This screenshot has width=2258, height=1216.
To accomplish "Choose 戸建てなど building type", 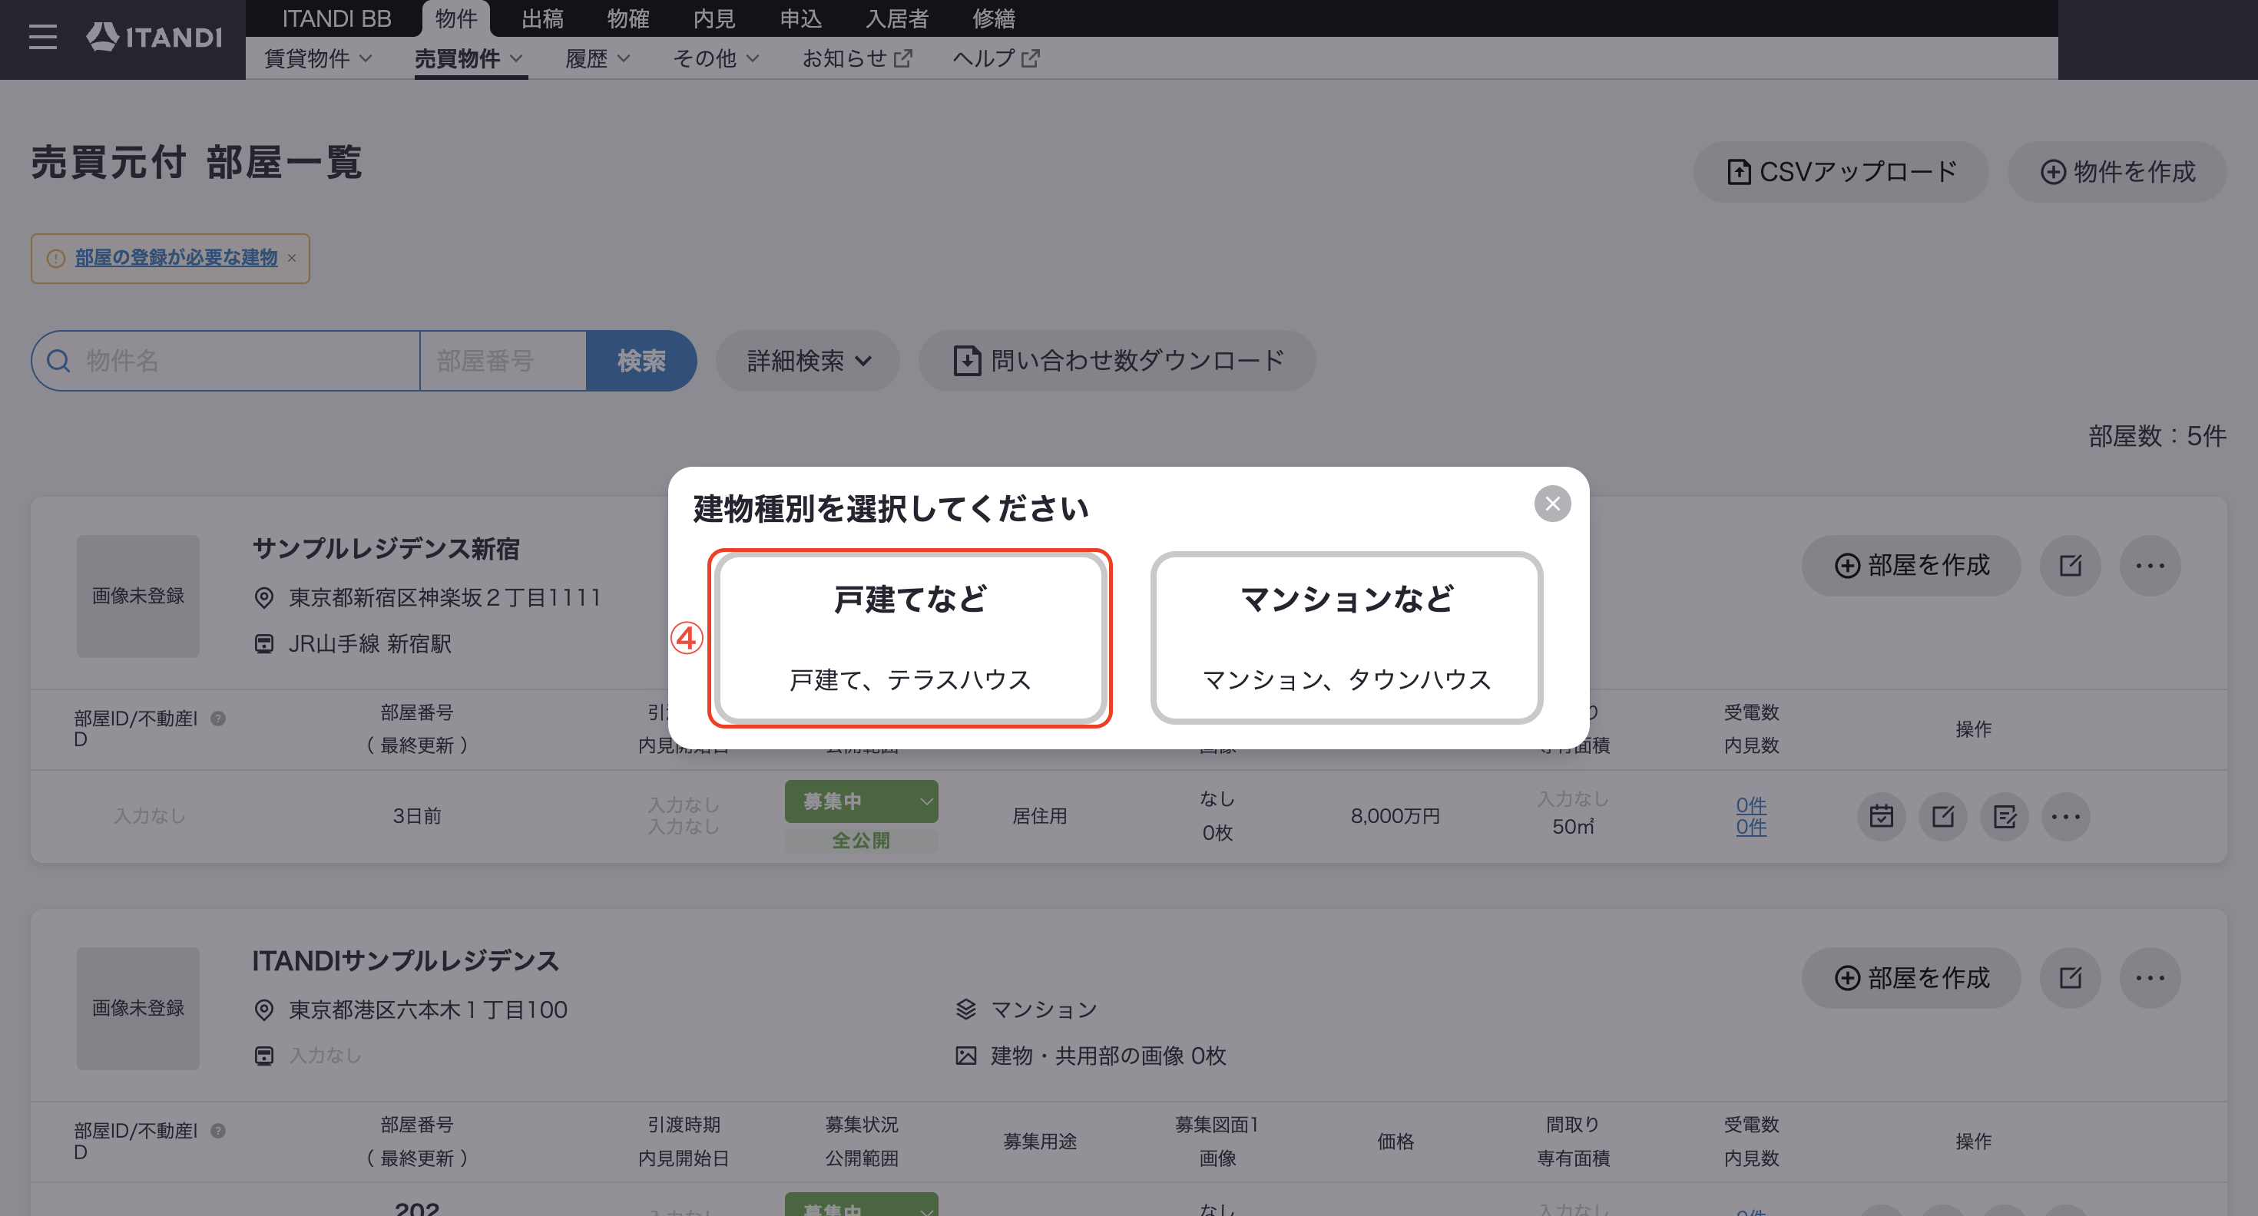I will coord(910,638).
